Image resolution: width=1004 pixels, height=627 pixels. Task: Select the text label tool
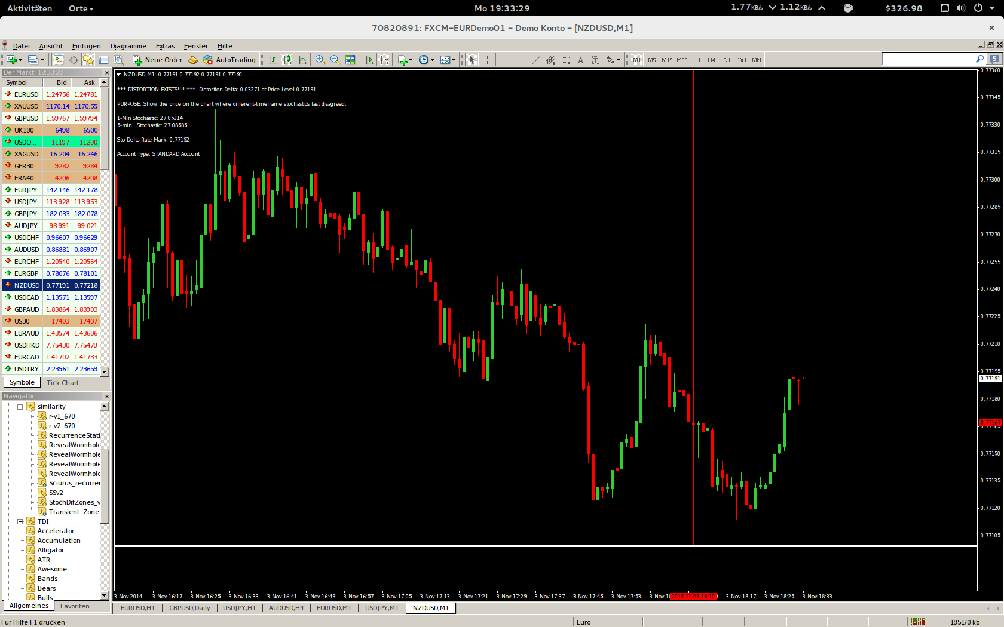pyautogui.click(x=580, y=60)
